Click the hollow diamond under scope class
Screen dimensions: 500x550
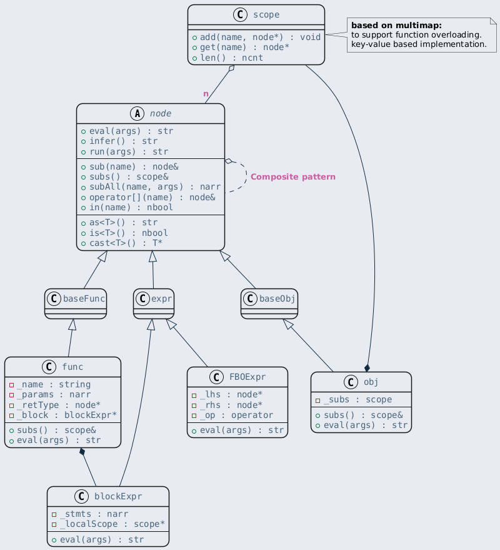click(231, 68)
